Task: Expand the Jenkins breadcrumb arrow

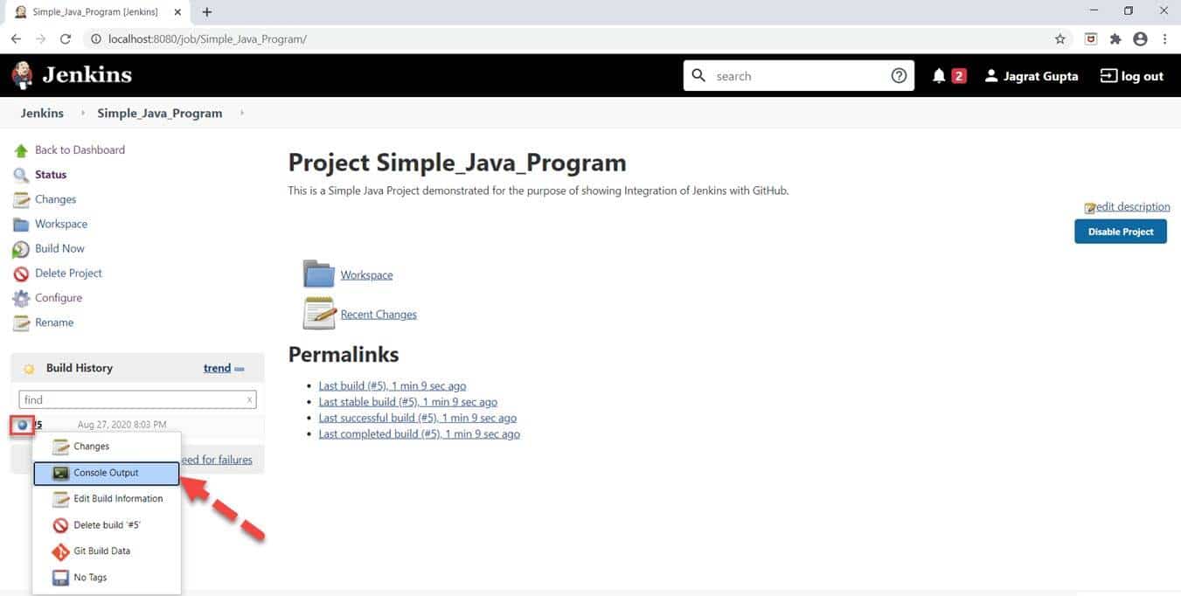Action: pos(84,113)
